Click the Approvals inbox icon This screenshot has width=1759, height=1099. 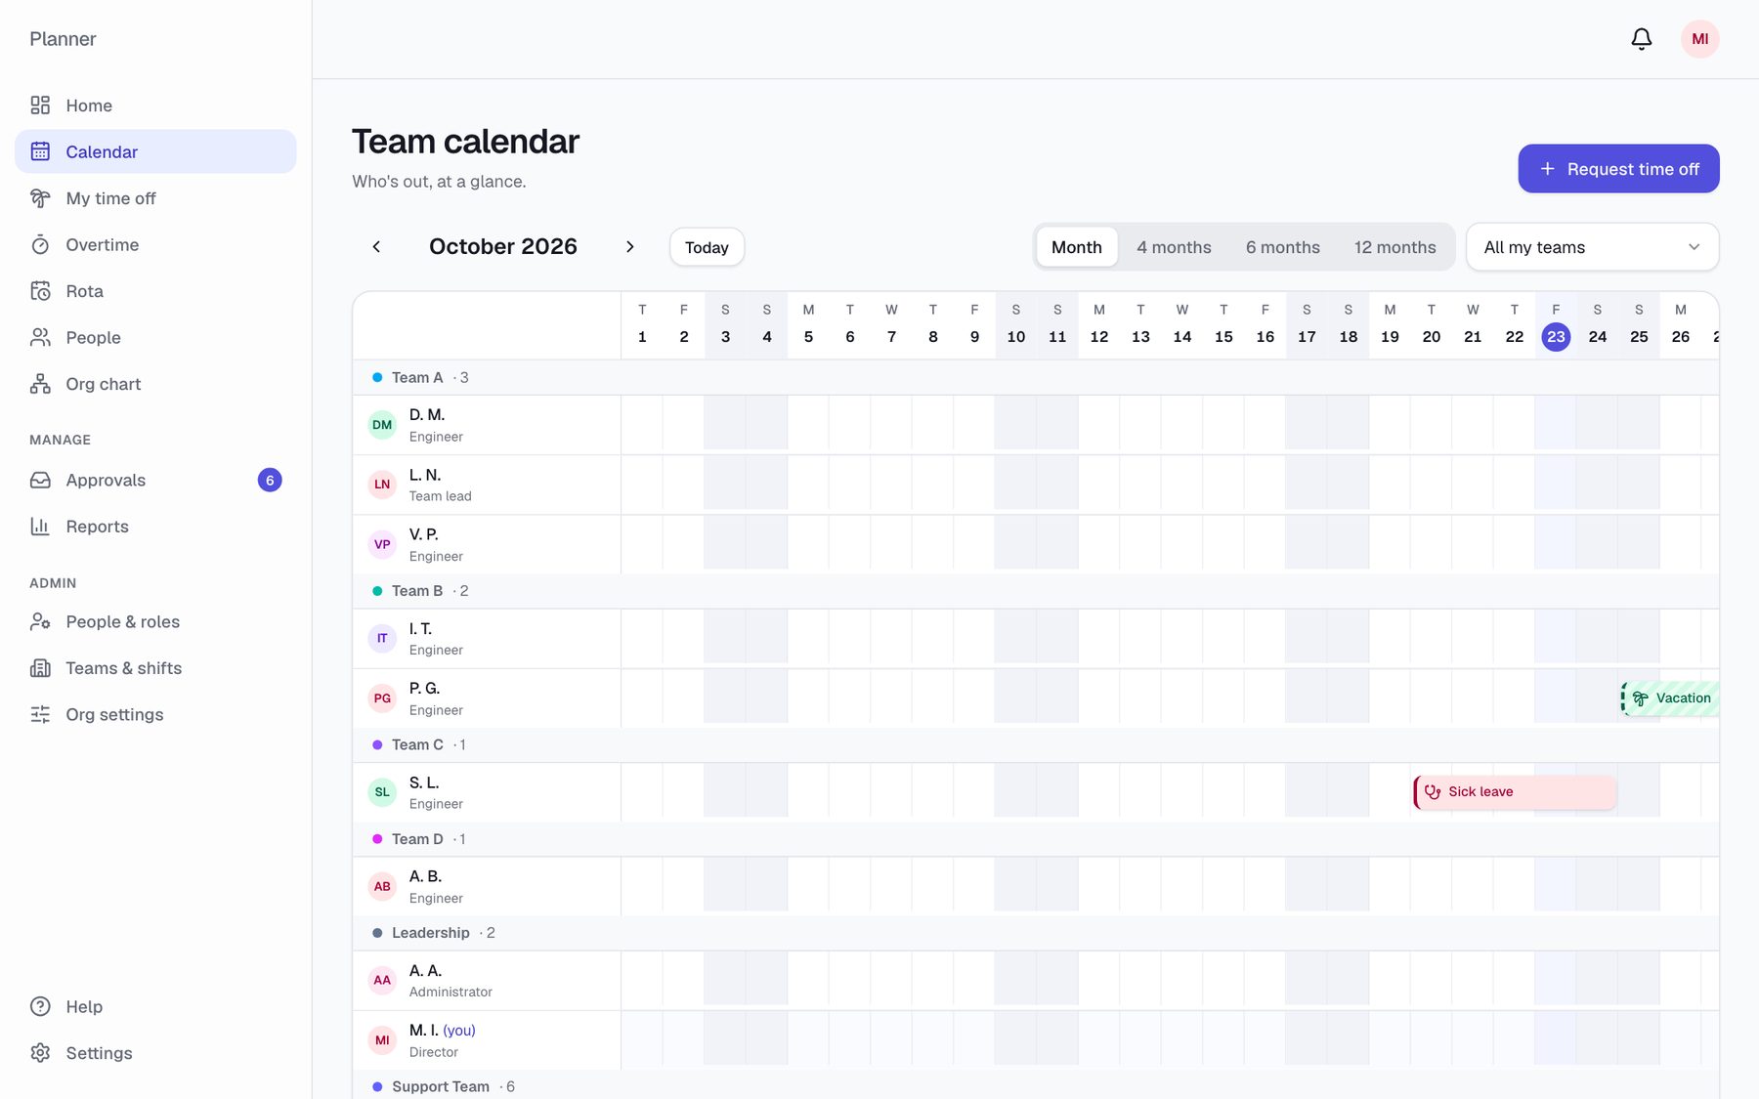(40, 481)
